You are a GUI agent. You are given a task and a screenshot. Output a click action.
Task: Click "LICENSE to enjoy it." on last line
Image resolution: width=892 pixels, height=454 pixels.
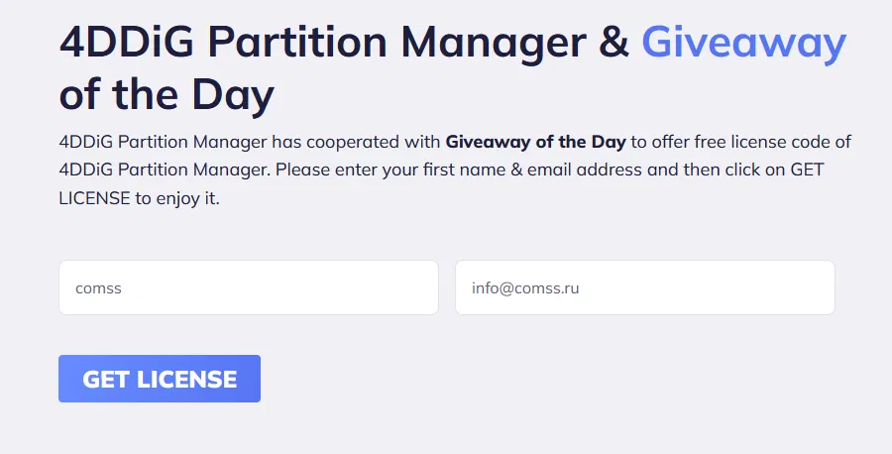139,197
